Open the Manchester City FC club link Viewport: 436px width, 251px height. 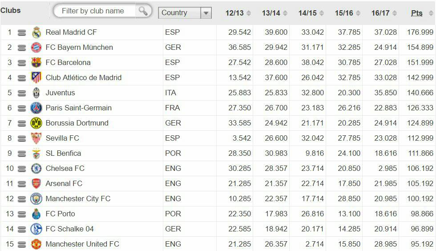point(78,199)
